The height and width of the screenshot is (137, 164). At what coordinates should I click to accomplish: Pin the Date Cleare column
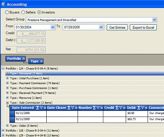pos(76,108)
